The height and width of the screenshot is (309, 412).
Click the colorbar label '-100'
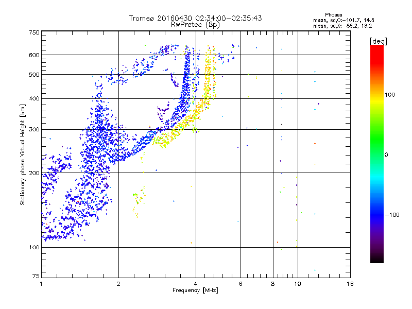[392, 215]
